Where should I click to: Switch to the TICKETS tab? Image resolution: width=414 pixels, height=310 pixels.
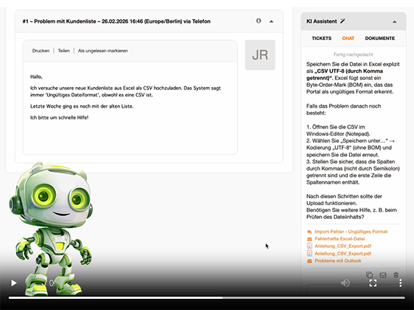tap(322, 39)
